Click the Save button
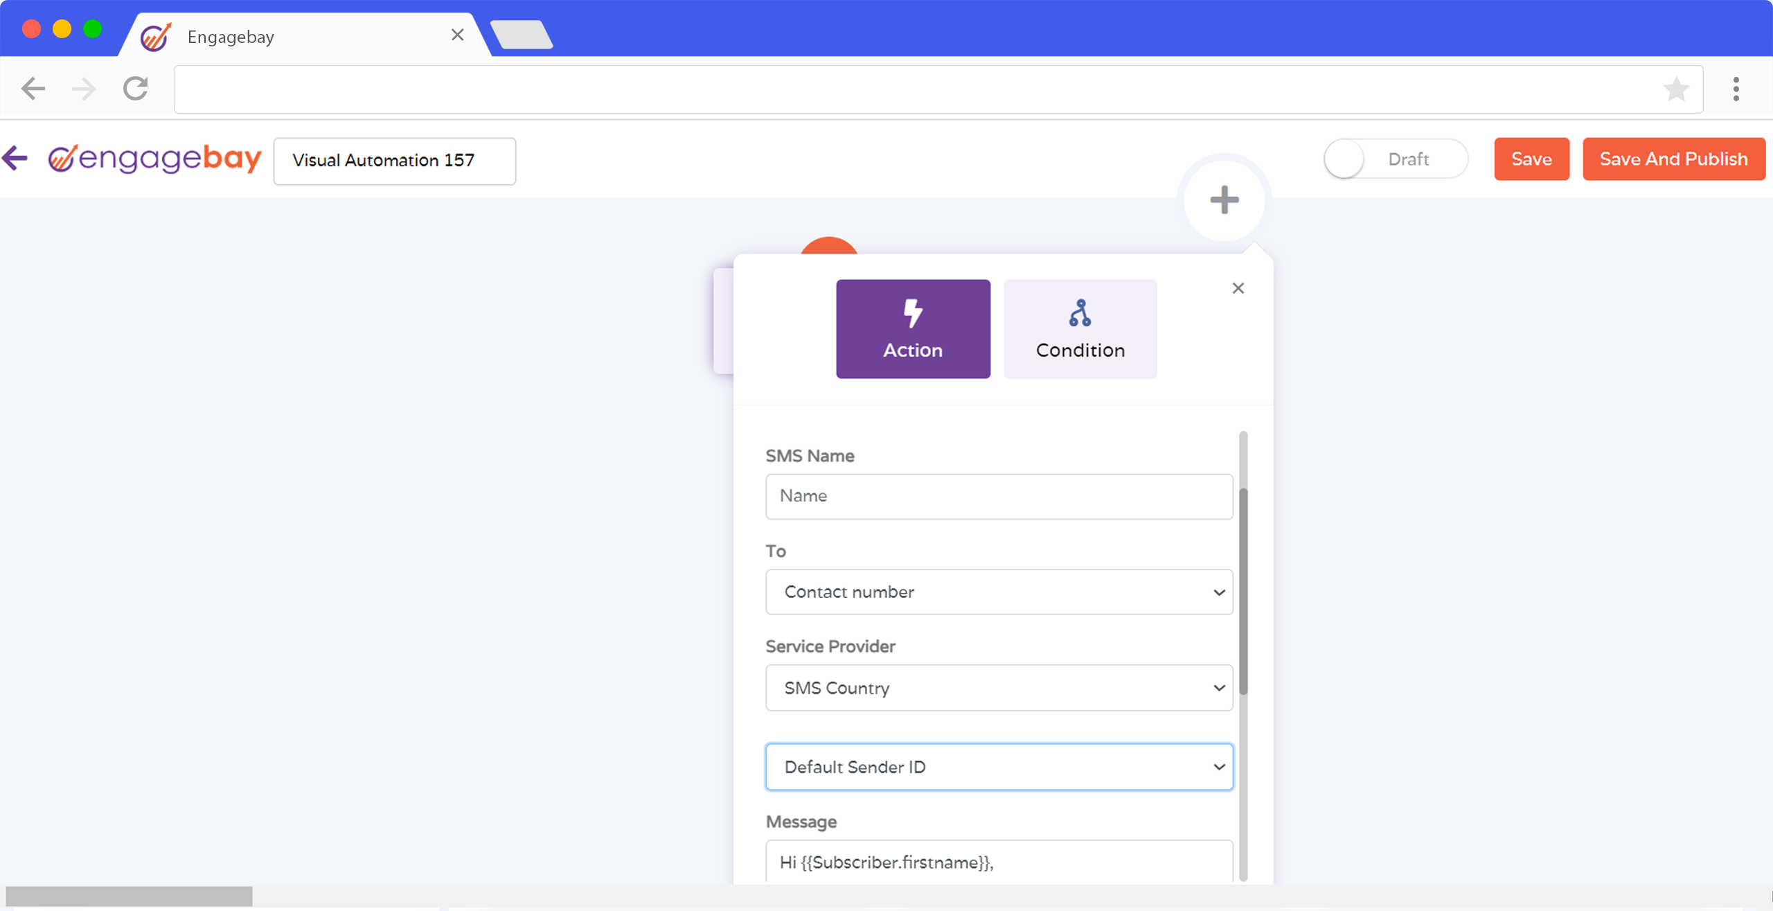The height and width of the screenshot is (911, 1773). [1531, 159]
